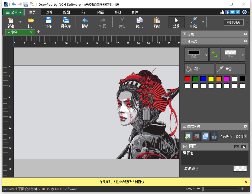Switch to the 套件 ribbon tab
The height and width of the screenshot is (194, 252).
134,12
